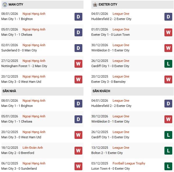
Task: Click the L badge for Bolton 2-1 Exeter City
Action: tap(168, 150)
